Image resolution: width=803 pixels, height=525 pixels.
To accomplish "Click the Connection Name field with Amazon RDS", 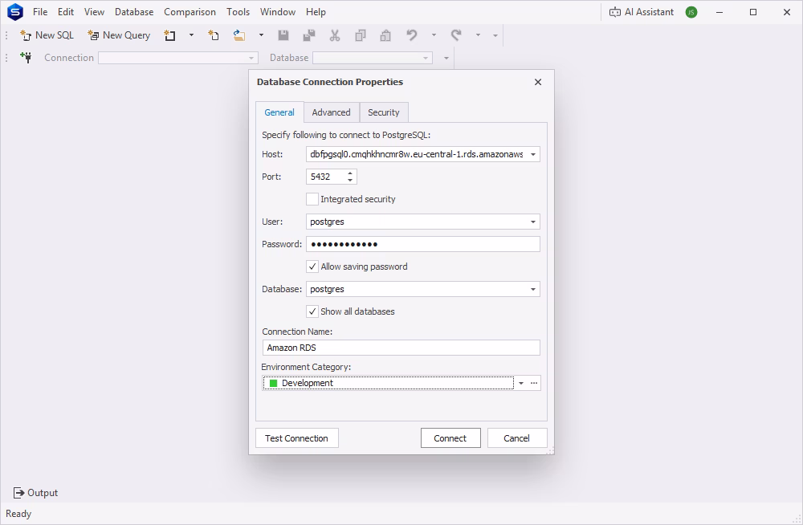I will point(401,348).
